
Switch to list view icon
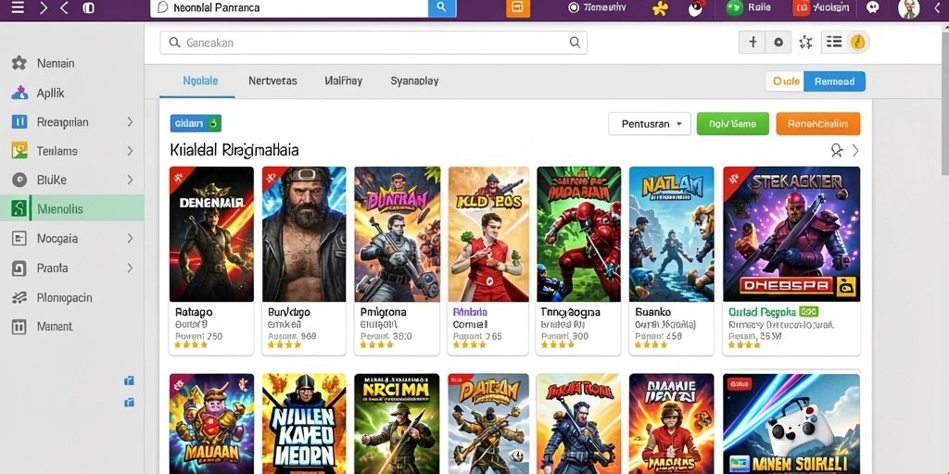[834, 42]
